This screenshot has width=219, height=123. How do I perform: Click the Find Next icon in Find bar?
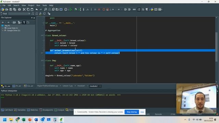tap(33, 14)
